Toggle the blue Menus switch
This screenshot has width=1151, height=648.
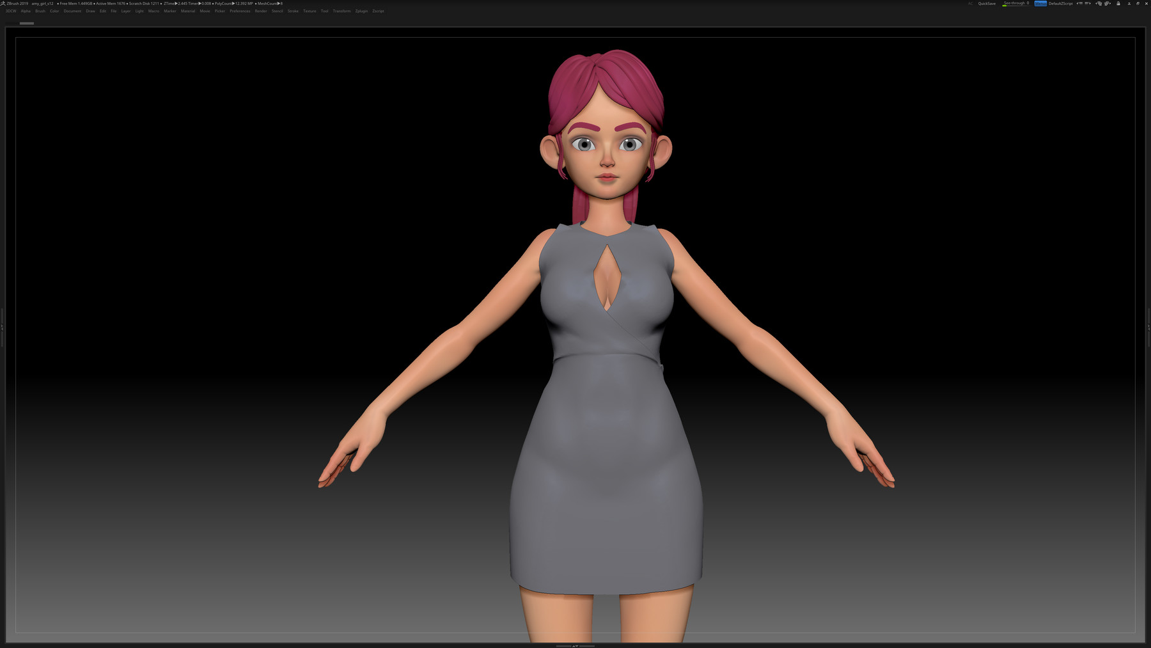pyautogui.click(x=1040, y=3)
